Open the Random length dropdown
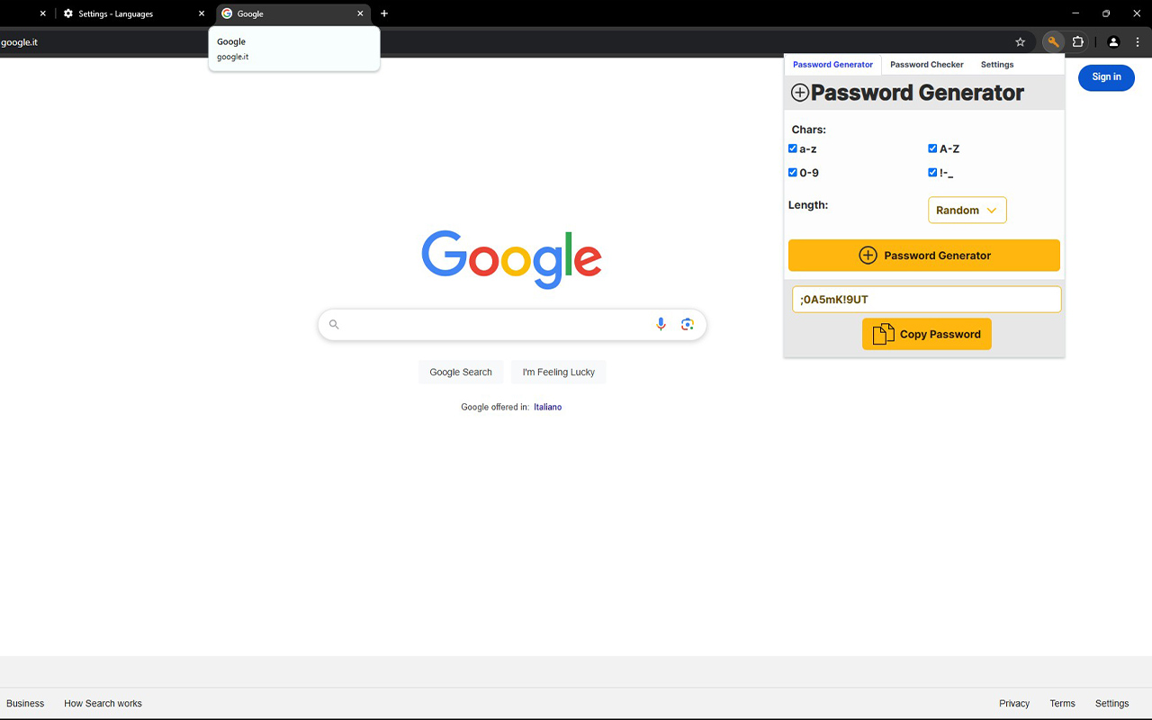This screenshot has height=720, width=1152. coord(967,210)
